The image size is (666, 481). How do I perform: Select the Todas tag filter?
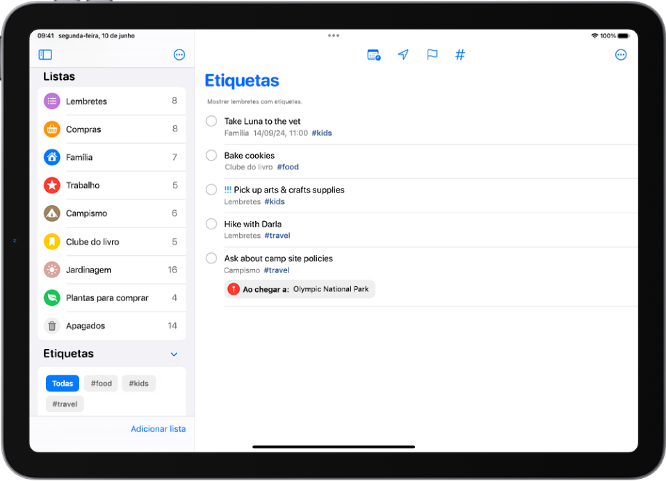(x=63, y=384)
